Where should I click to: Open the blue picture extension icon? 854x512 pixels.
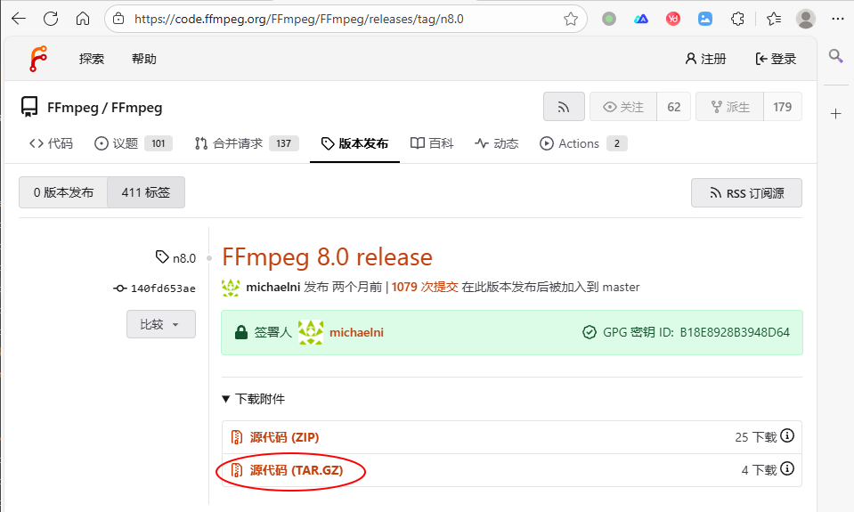pos(705,19)
